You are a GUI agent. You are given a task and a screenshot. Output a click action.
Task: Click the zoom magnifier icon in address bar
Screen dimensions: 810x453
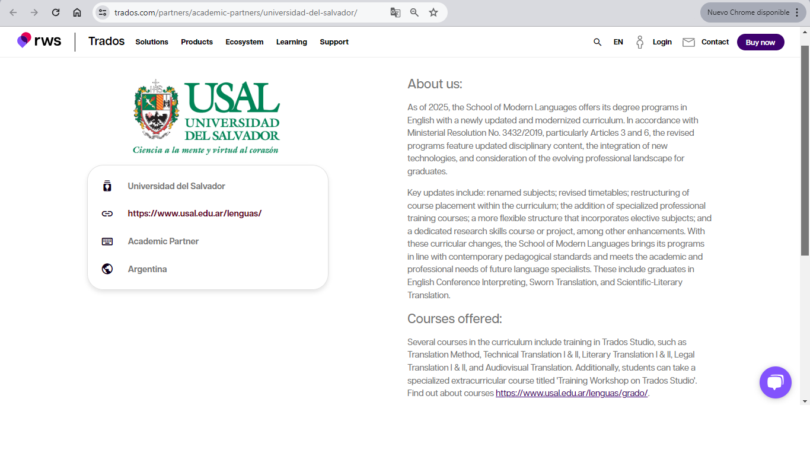pos(414,12)
